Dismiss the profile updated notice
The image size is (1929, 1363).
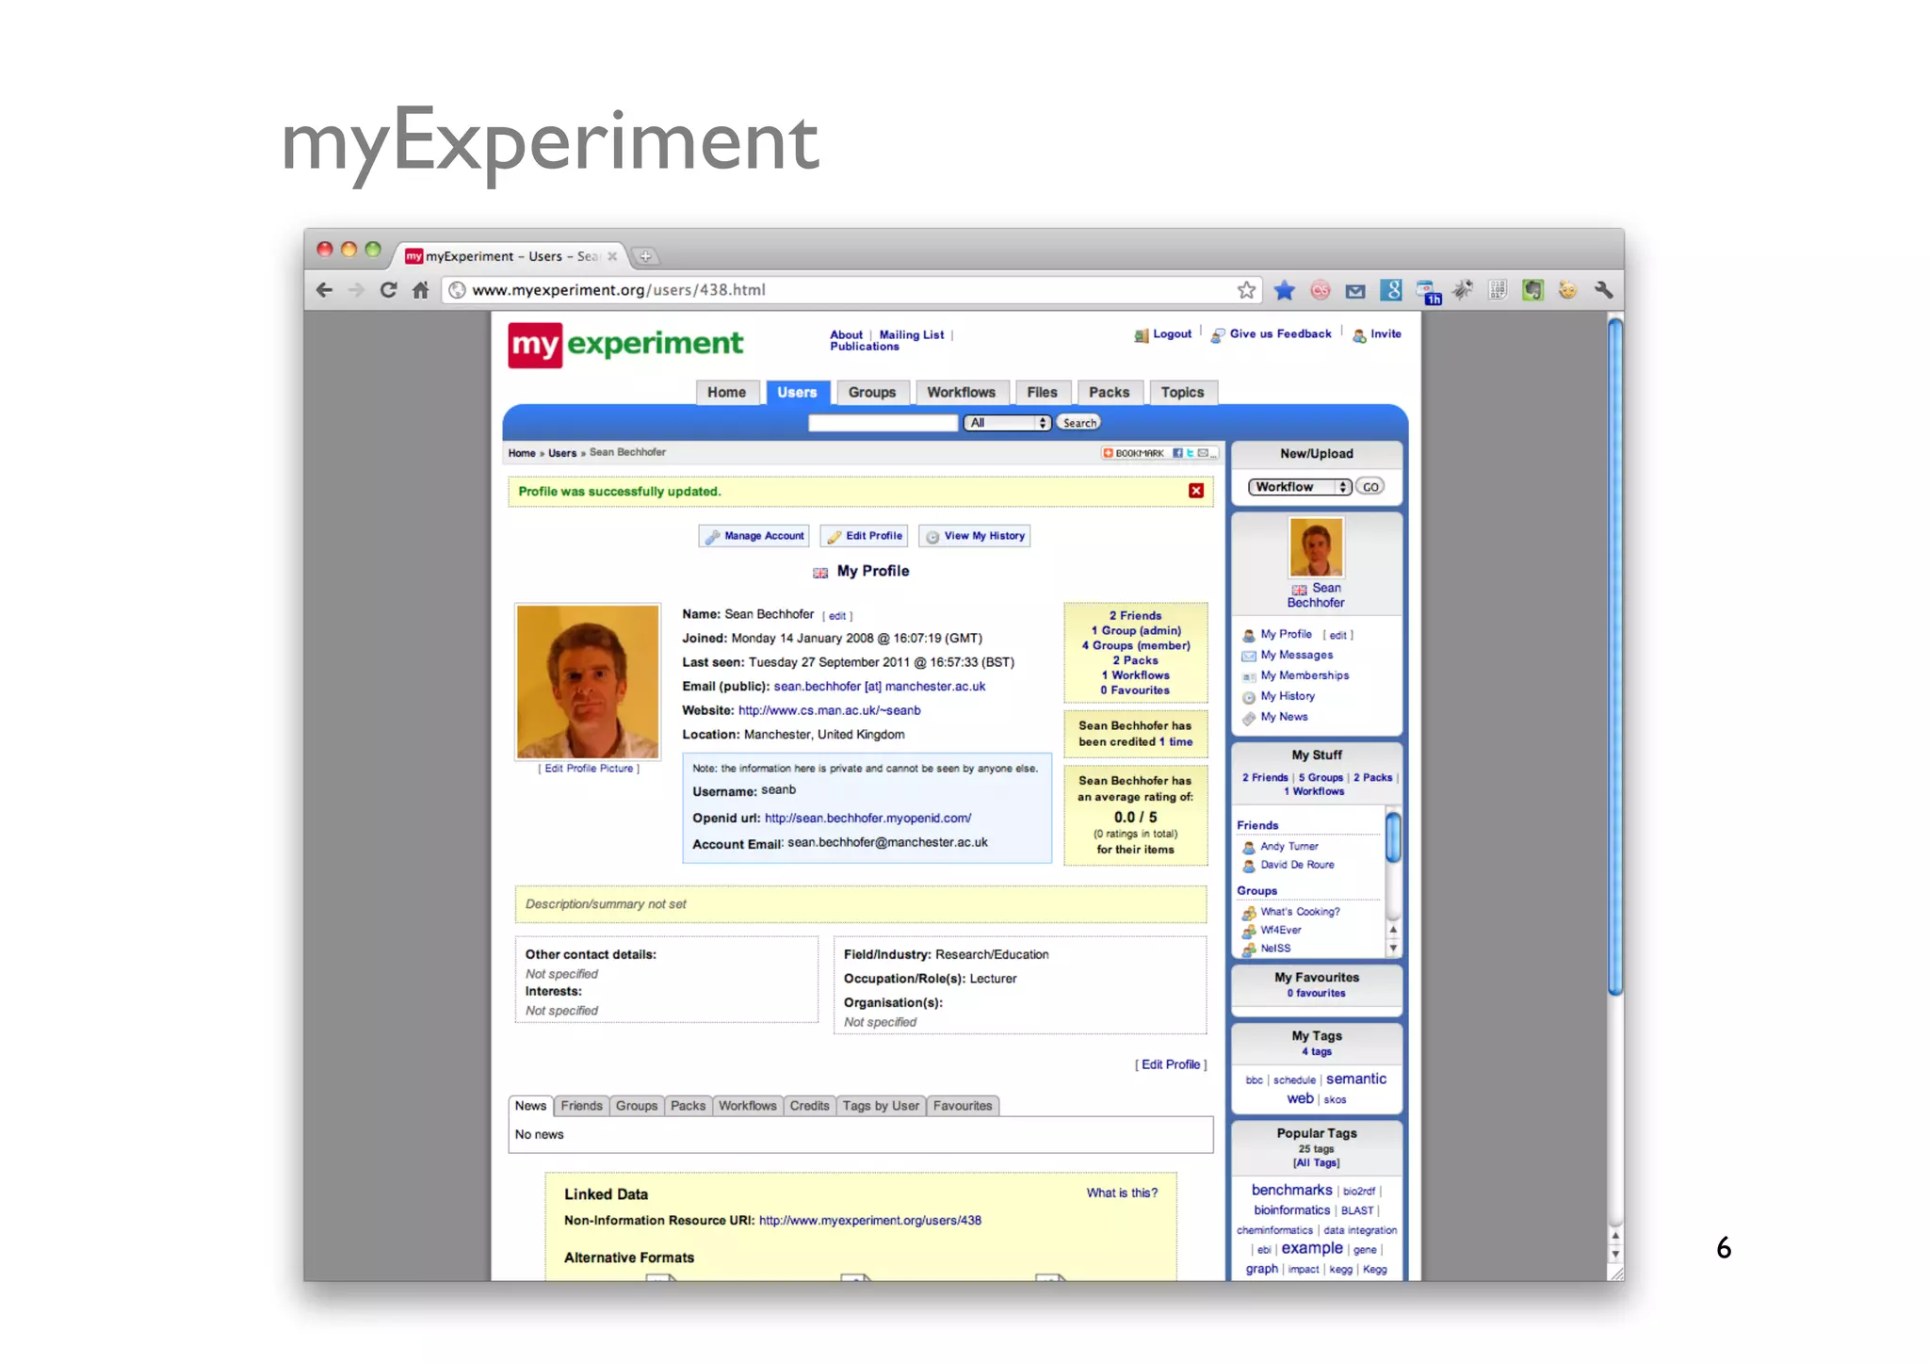click(x=1196, y=491)
